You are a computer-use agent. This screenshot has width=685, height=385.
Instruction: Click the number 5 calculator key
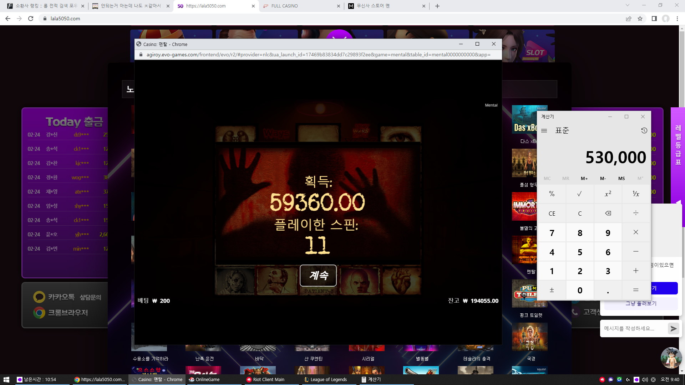(x=580, y=252)
